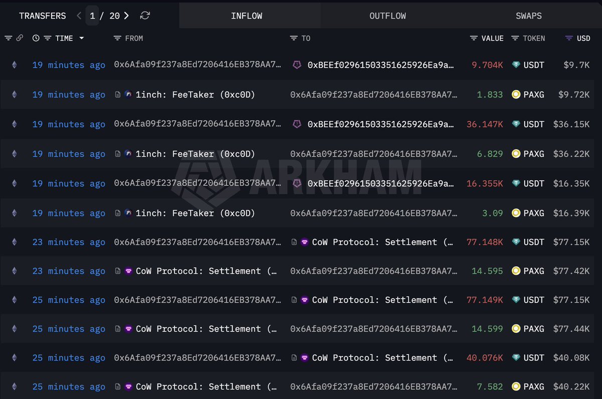The height and width of the screenshot is (399, 602).
Task: Open the leftmost chain filter icon
Action: [x=8, y=38]
